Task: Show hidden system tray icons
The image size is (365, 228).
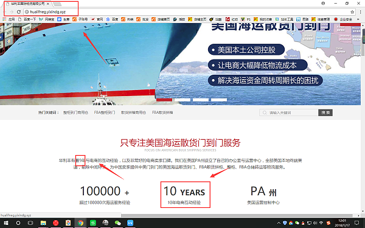Action: click(279, 223)
